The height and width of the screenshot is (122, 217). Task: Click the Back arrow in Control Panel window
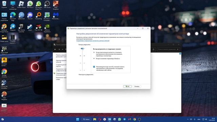click(x=55, y=49)
